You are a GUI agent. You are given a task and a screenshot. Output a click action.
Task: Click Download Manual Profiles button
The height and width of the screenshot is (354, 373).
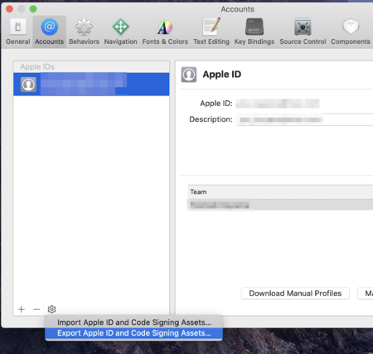[295, 293]
